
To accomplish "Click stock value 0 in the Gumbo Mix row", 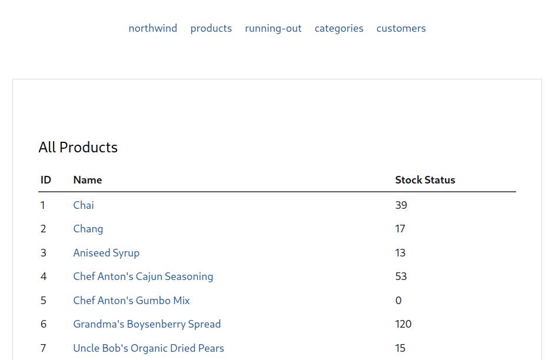I will coord(398,301).
